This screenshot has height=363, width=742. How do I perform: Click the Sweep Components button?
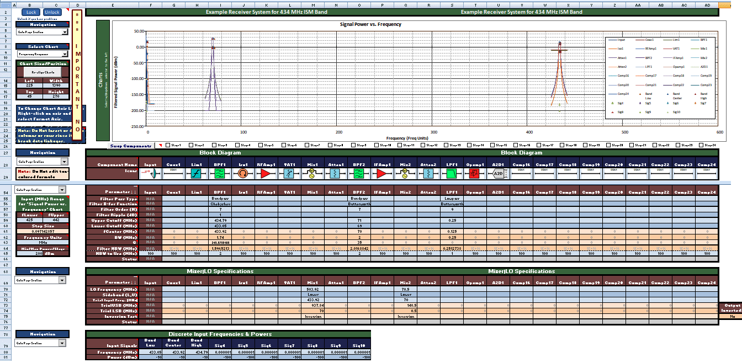(131, 146)
